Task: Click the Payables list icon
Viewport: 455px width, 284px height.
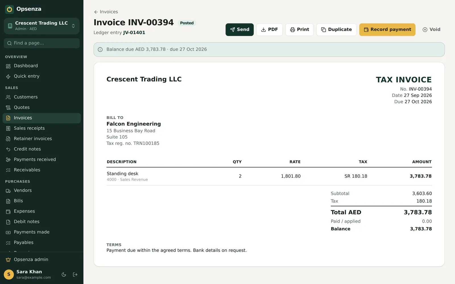Action: tap(8, 243)
